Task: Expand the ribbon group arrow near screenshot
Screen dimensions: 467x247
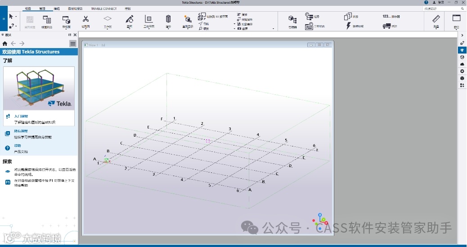Action: [274, 29]
